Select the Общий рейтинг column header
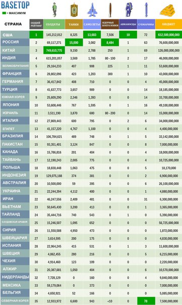The image size is (182, 305). coord(36,24)
